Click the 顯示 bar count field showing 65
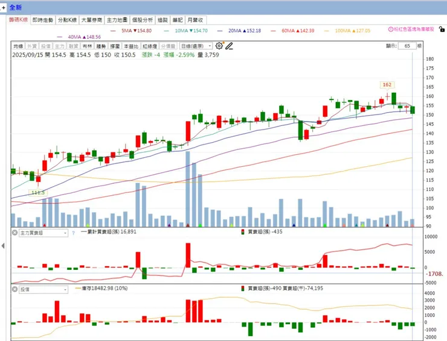Viewport: 447px width, 341px height. [407, 46]
